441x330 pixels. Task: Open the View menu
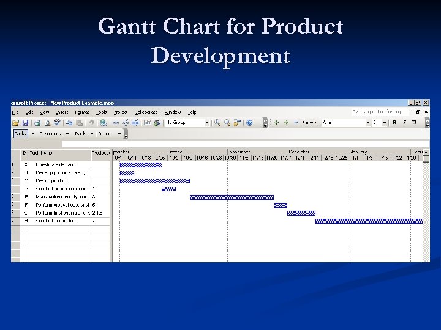click(x=45, y=112)
